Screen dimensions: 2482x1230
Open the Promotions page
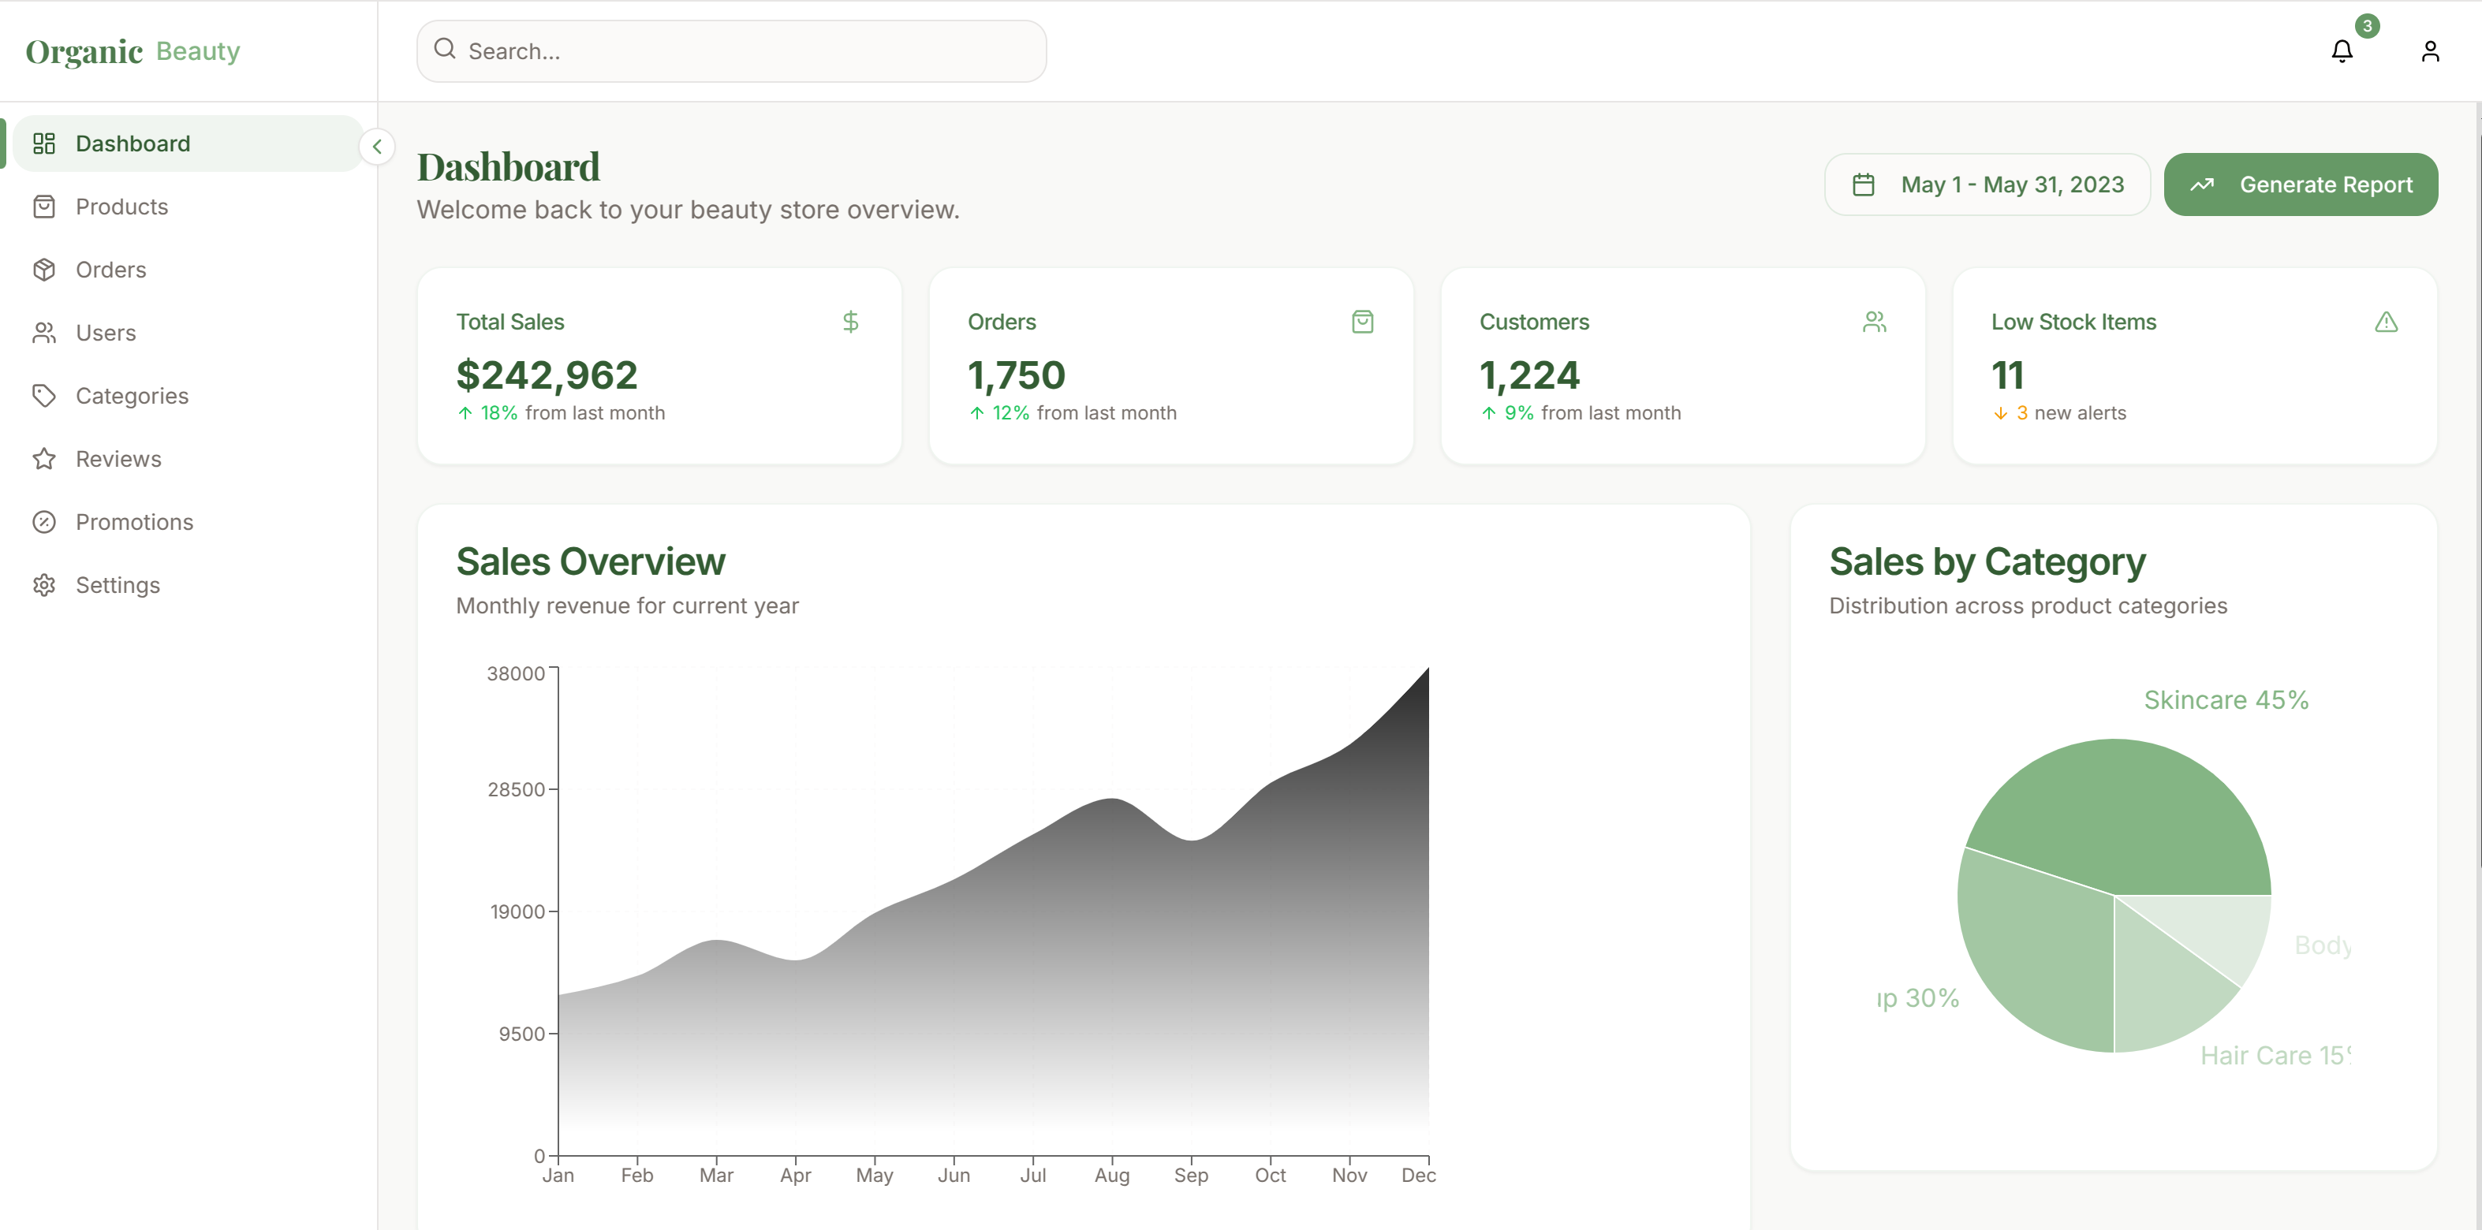coord(187,522)
